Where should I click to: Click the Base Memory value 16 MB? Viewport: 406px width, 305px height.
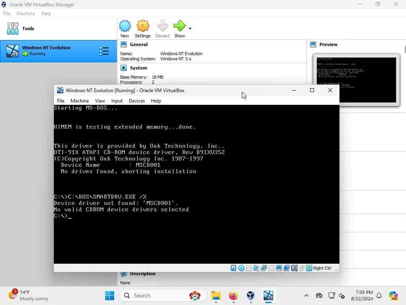tap(157, 77)
